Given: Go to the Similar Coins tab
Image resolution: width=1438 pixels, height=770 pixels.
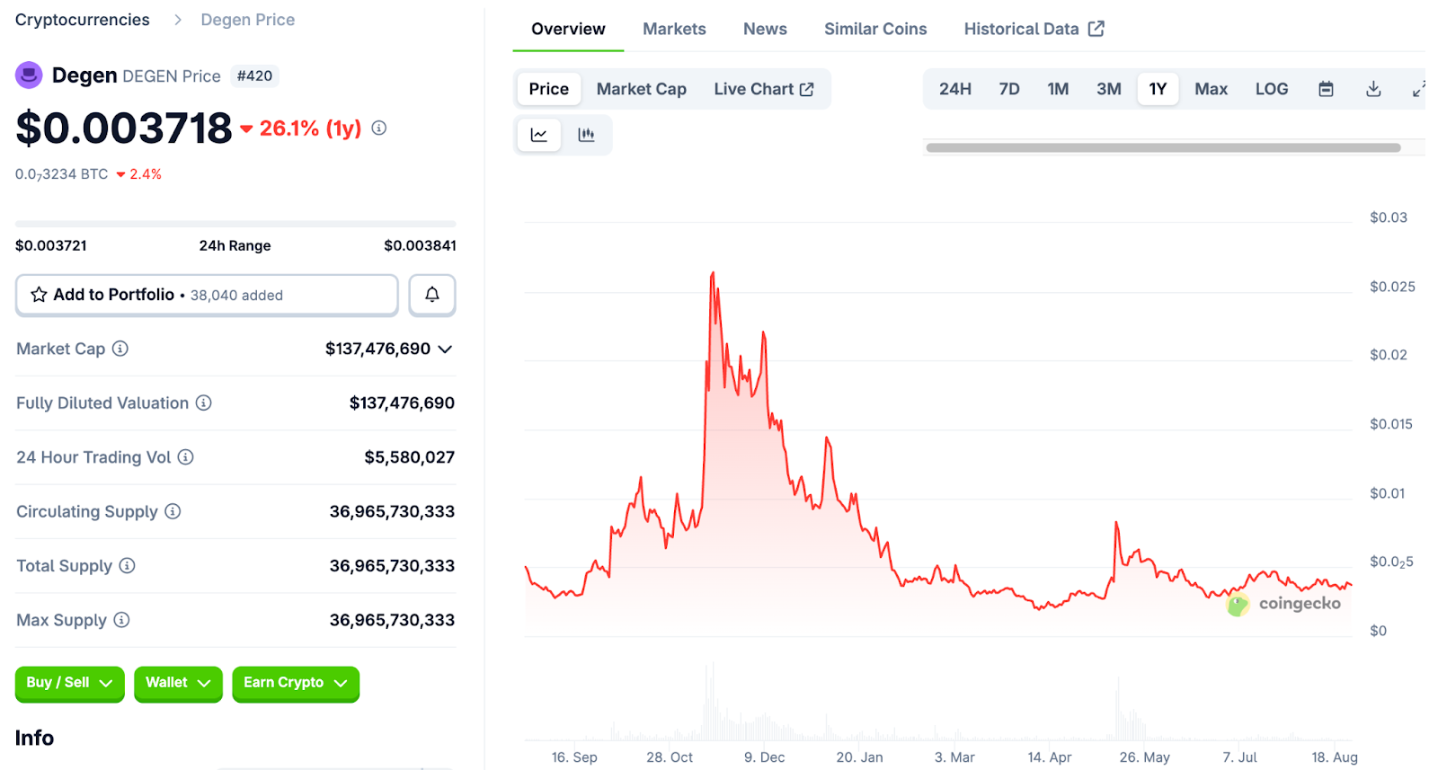Looking at the screenshot, I should pyautogui.click(x=875, y=29).
